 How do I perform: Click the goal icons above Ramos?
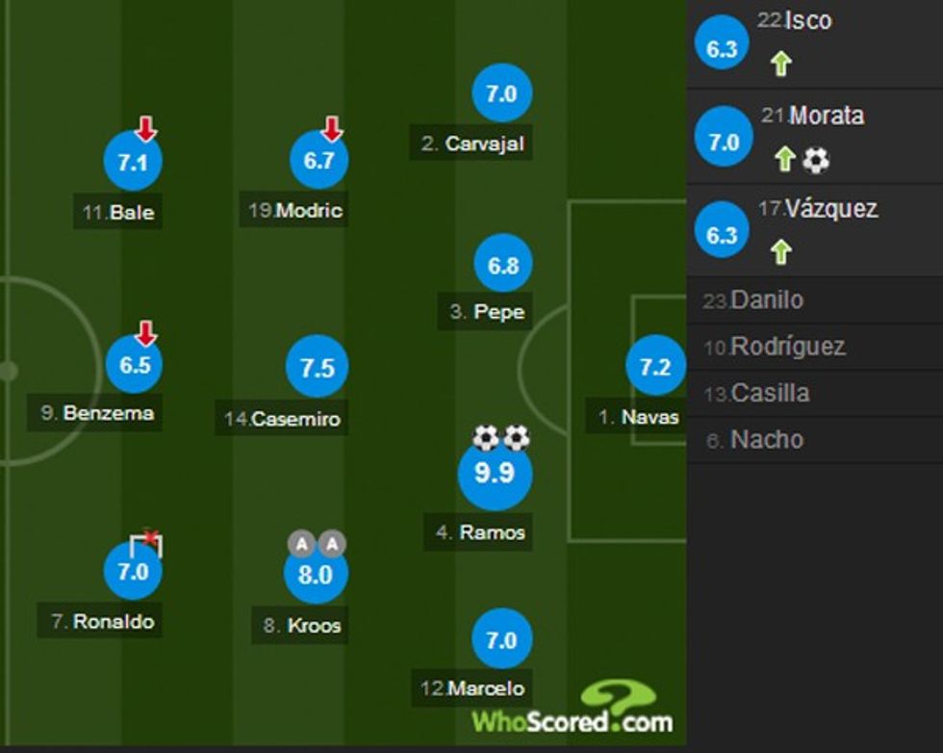tap(501, 439)
